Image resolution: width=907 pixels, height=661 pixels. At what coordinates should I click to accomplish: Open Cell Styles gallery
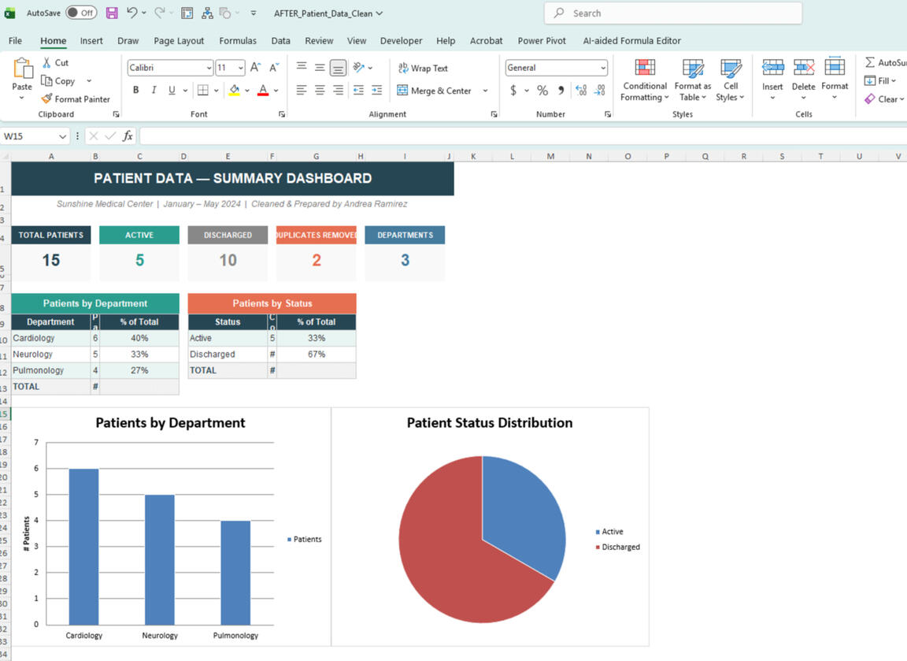pos(731,80)
